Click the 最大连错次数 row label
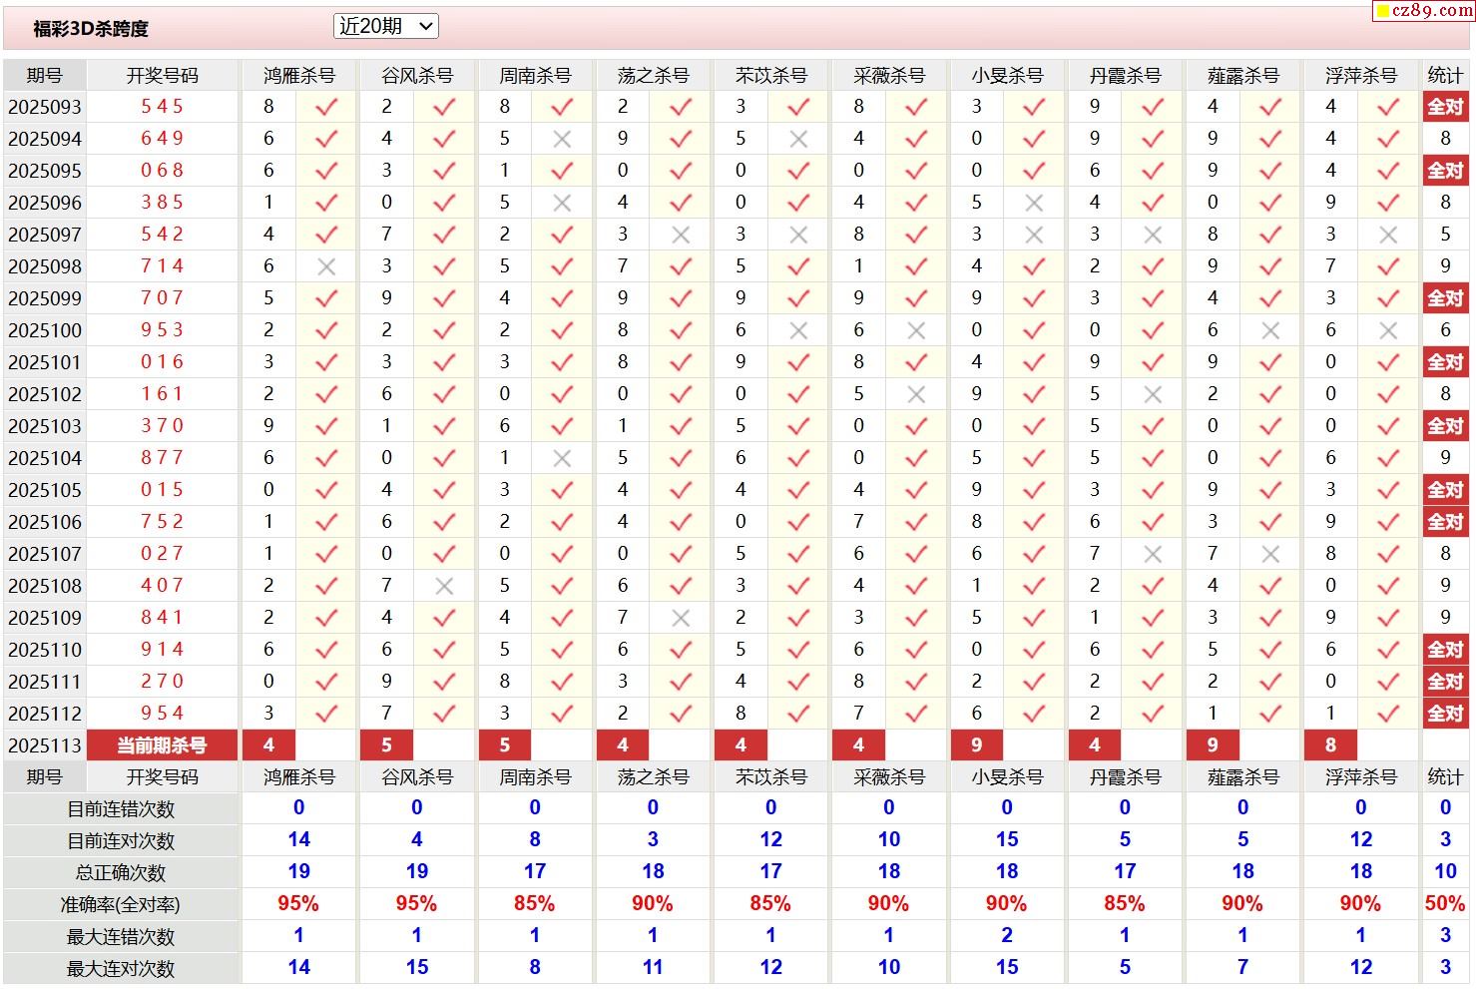Viewport: 1476px width, 989px height. click(121, 937)
